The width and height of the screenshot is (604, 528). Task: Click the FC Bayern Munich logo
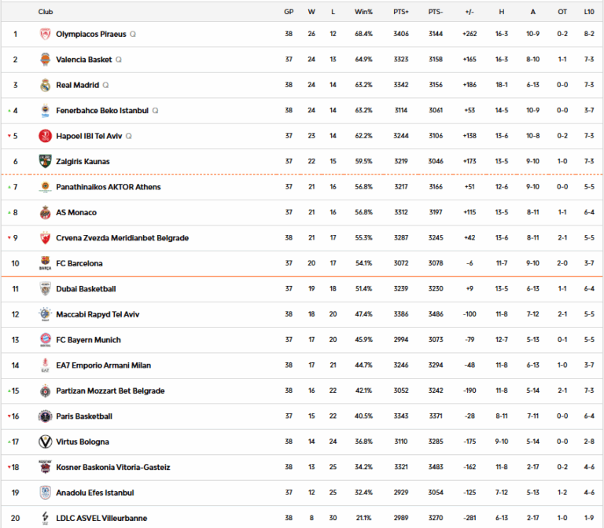(x=45, y=339)
